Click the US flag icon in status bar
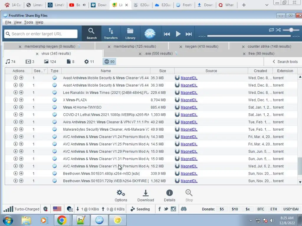 57,209
